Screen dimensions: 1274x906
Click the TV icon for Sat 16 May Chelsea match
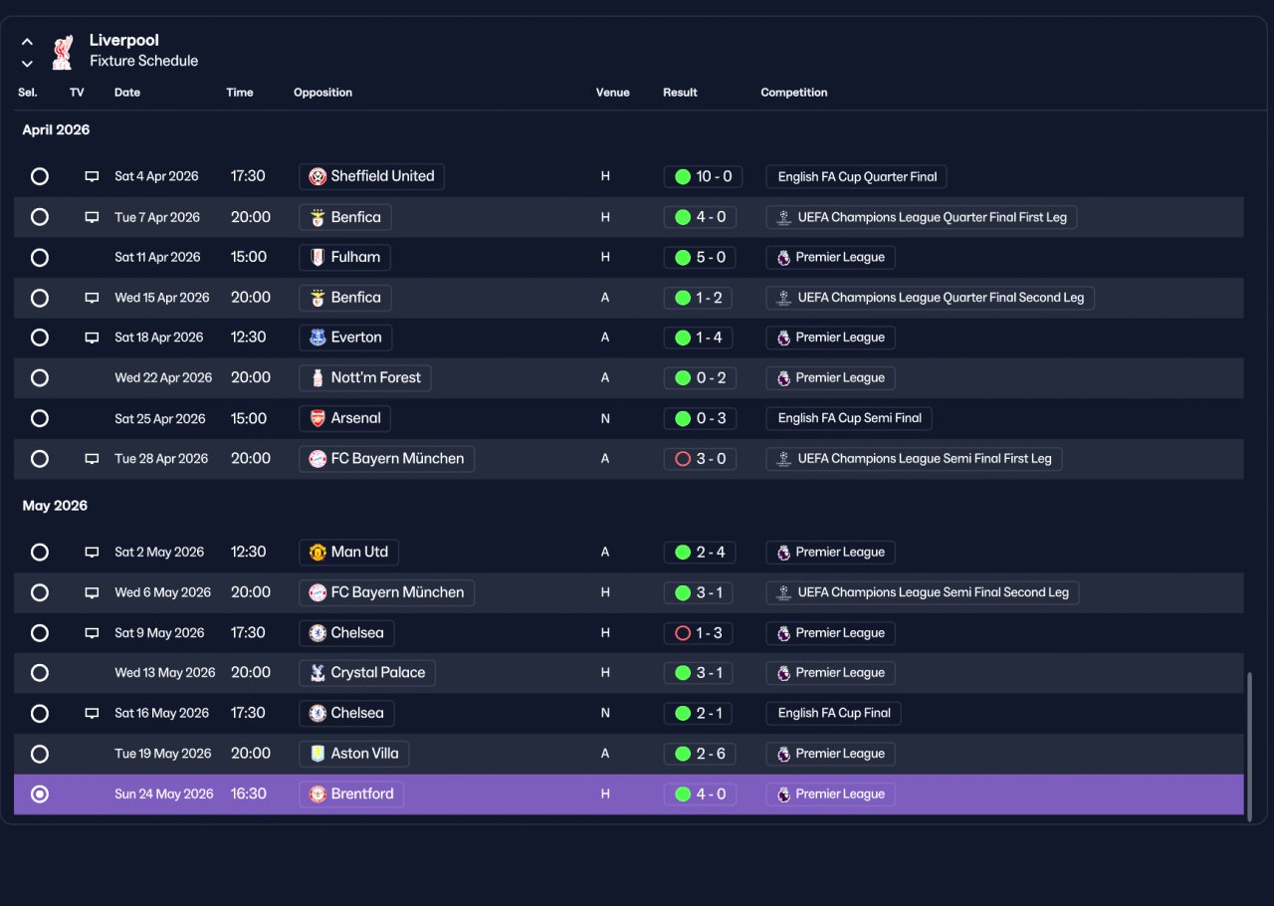pyautogui.click(x=92, y=714)
